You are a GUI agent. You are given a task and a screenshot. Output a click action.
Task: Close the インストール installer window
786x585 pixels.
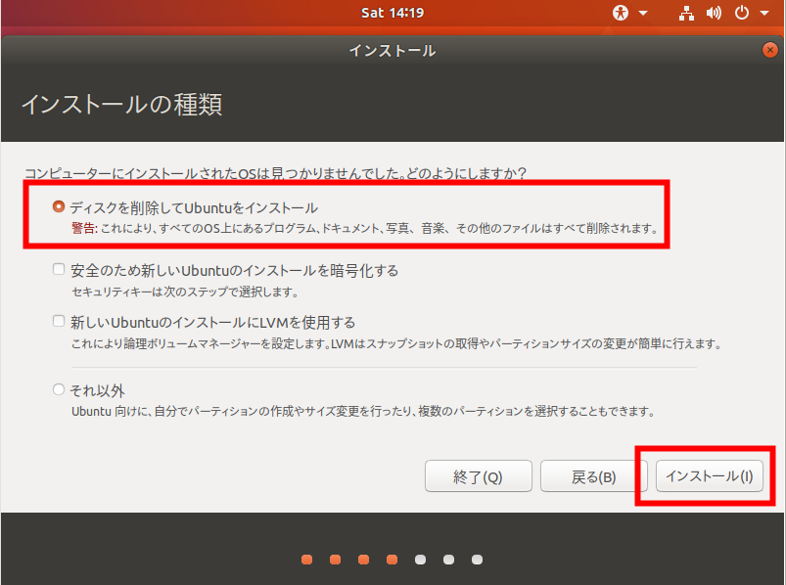tap(769, 50)
